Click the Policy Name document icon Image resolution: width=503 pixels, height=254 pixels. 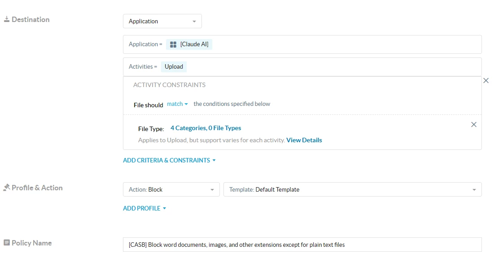[x=6, y=243]
